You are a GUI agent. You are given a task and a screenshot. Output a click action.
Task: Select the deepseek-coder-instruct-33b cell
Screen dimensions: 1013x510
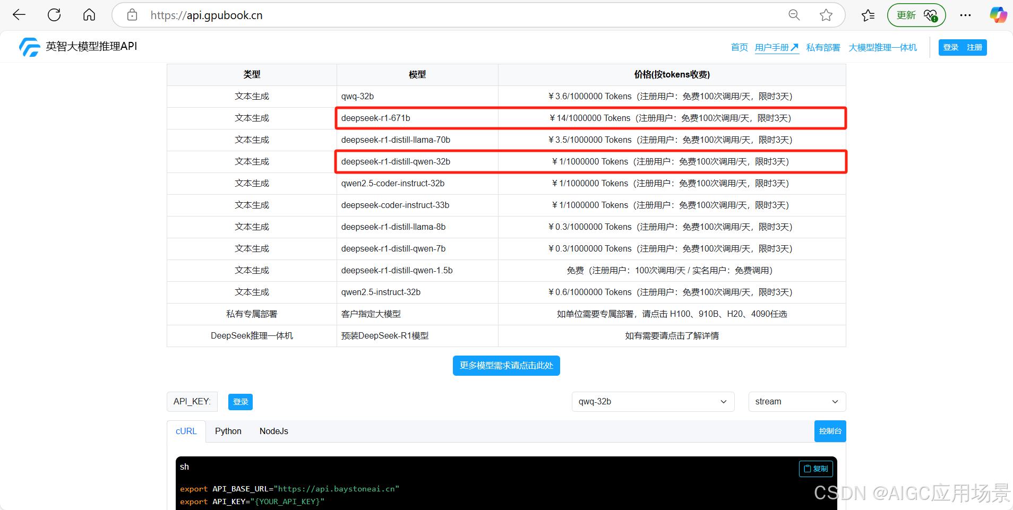[x=417, y=205]
